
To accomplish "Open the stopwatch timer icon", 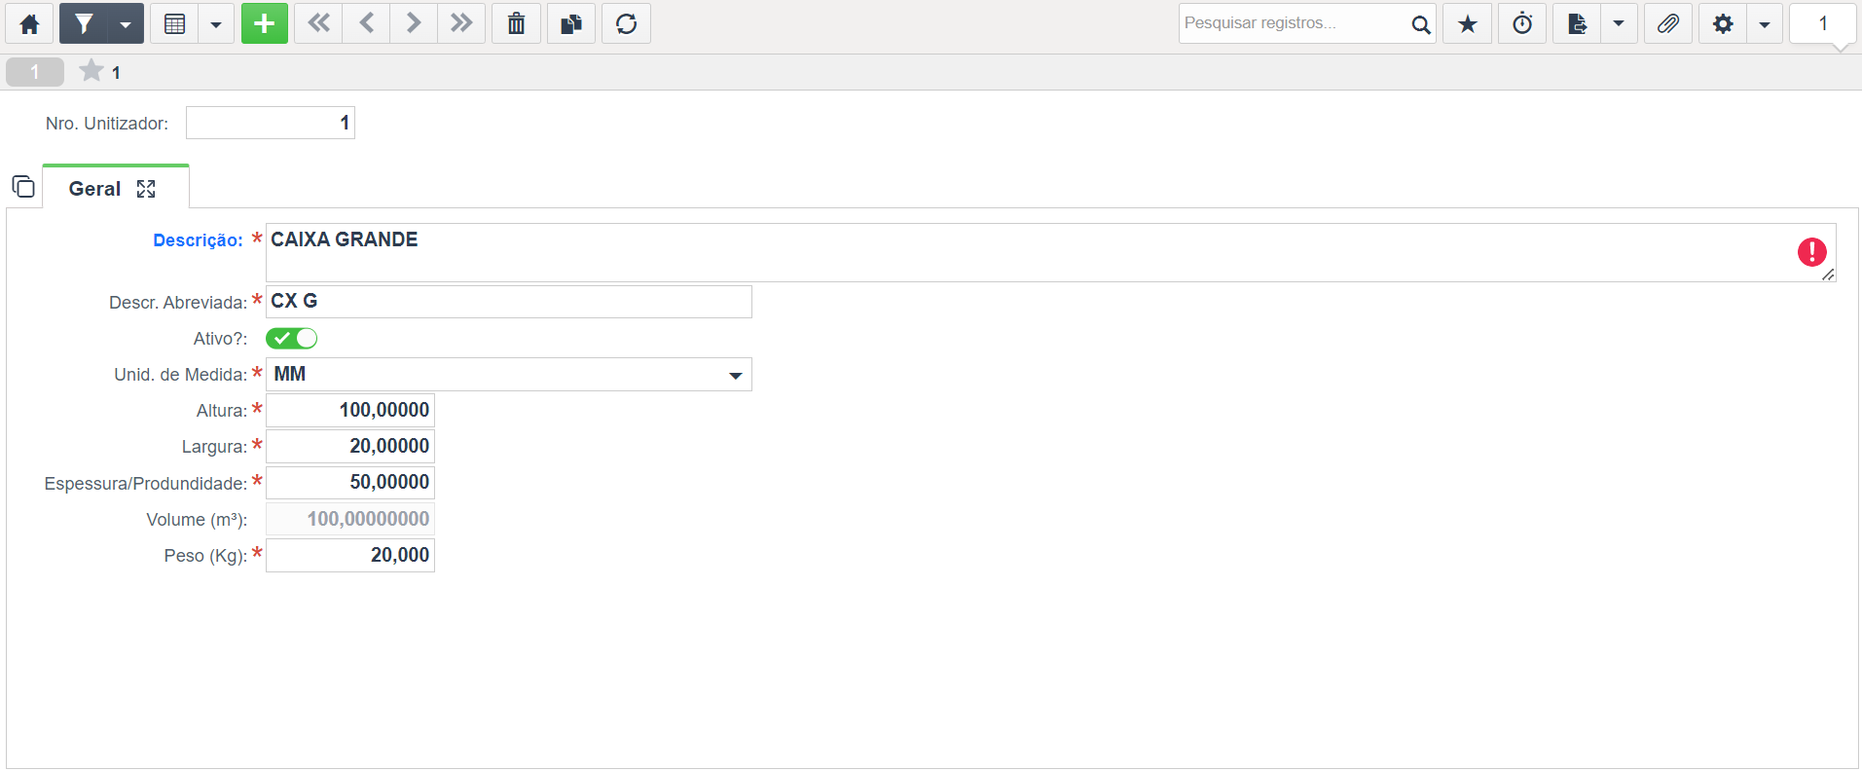I will tap(1522, 23).
